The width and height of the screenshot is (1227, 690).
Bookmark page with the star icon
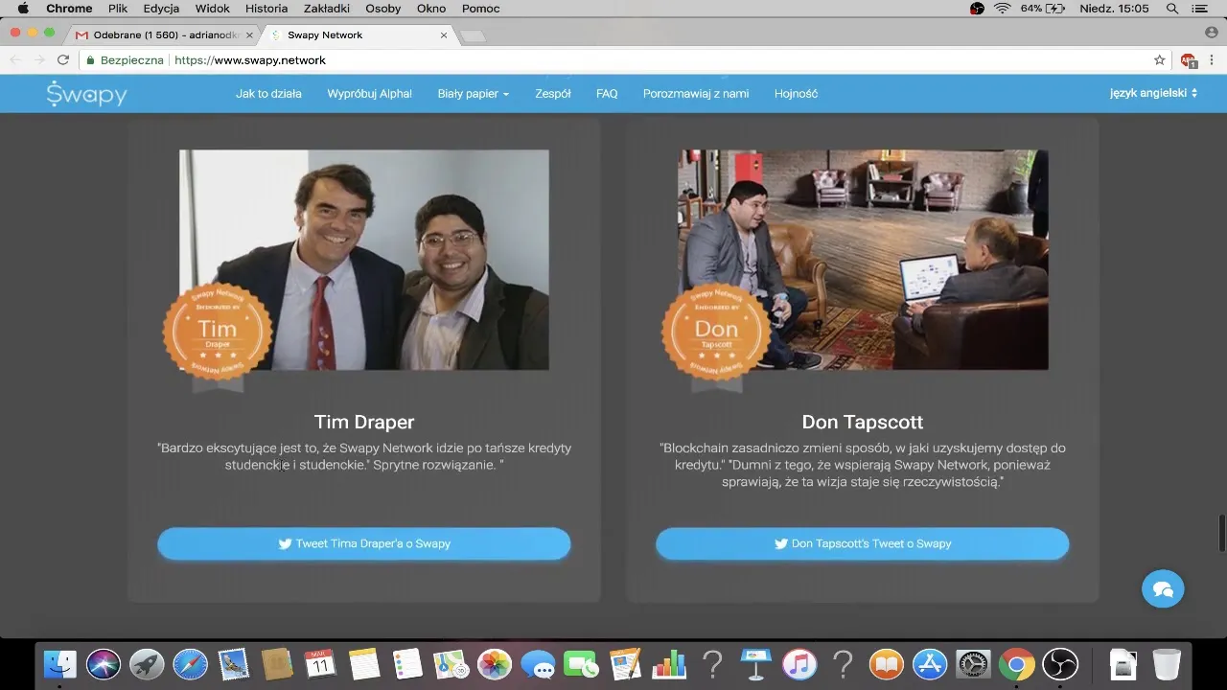pyautogui.click(x=1159, y=59)
